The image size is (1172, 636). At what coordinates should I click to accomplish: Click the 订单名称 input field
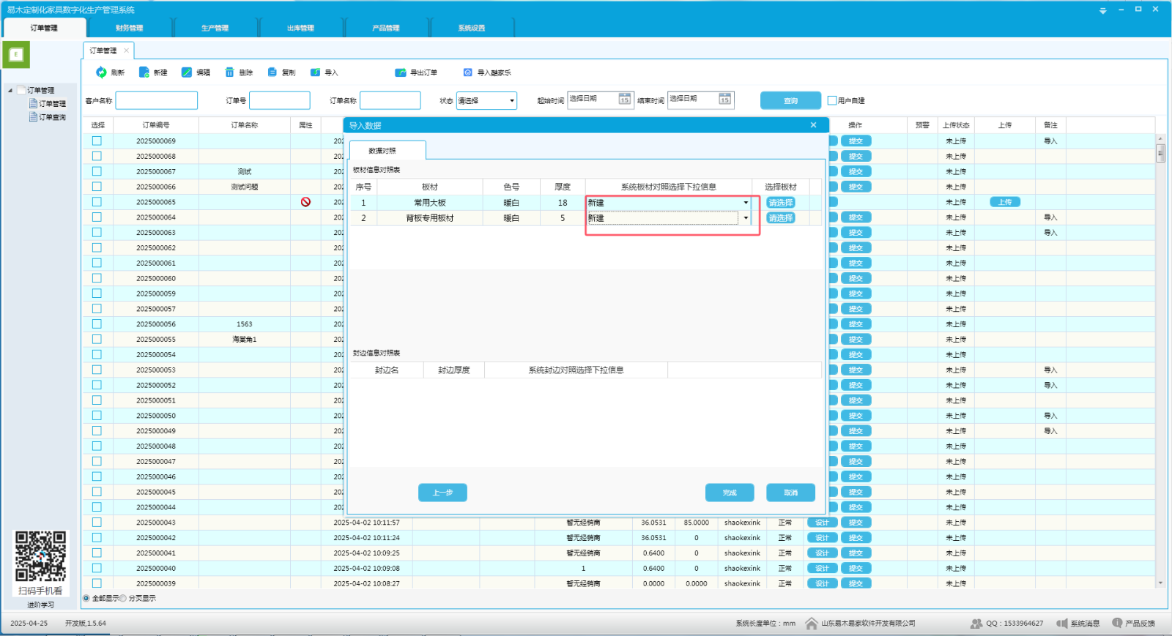click(x=390, y=100)
